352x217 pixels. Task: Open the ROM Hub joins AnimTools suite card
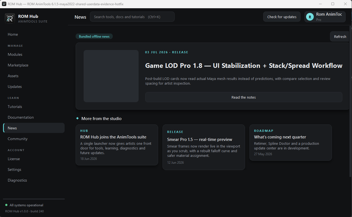click(117, 145)
